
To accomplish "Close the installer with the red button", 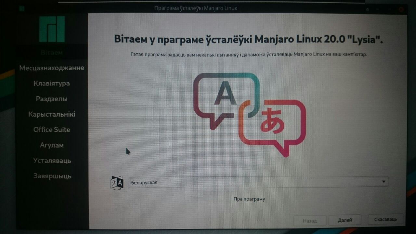I will coord(401,9).
